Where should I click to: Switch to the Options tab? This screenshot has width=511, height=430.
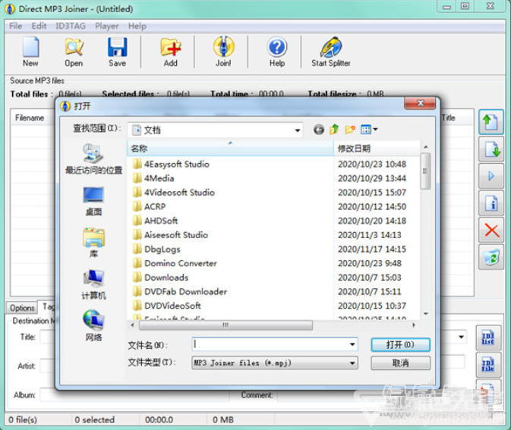(x=22, y=308)
